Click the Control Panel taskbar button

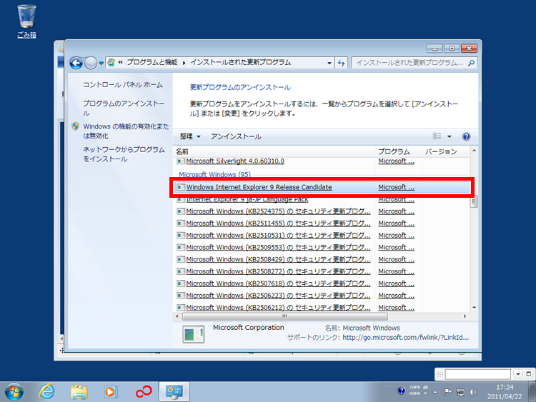pos(174,392)
